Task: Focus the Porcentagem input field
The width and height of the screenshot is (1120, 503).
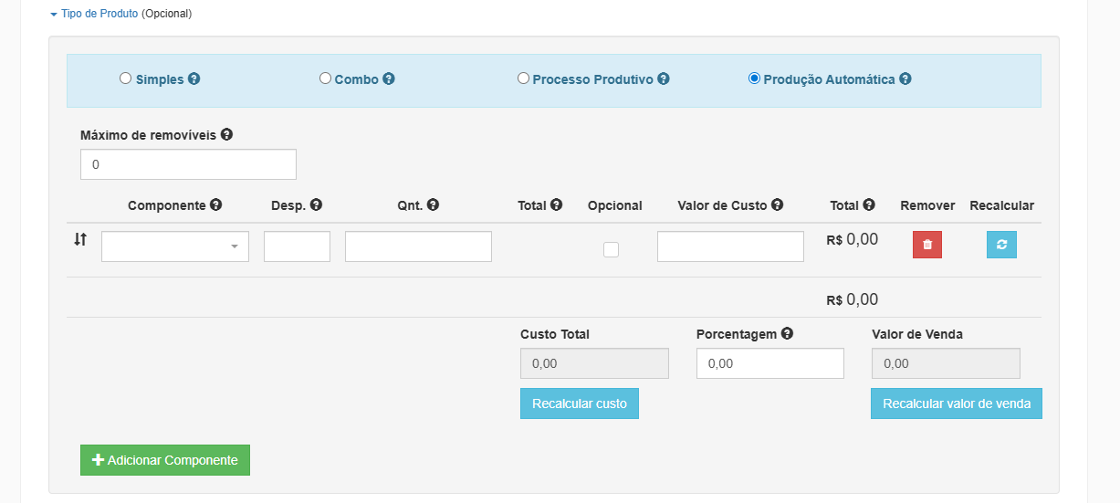Action: pyautogui.click(x=770, y=363)
